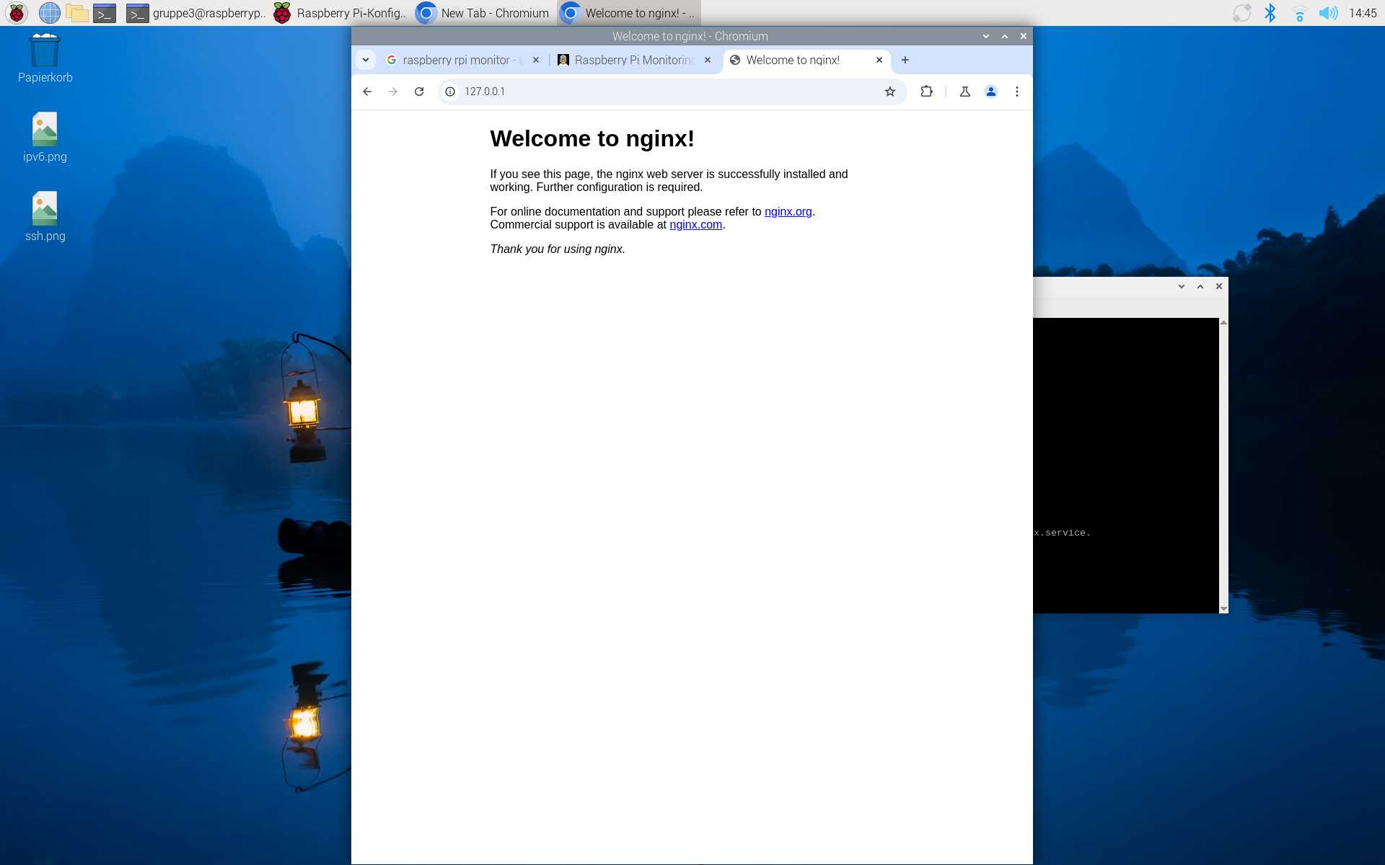Viewport: 1385px width, 865px height.
Task: Open the user profile icon
Action: tap(991, 92)
